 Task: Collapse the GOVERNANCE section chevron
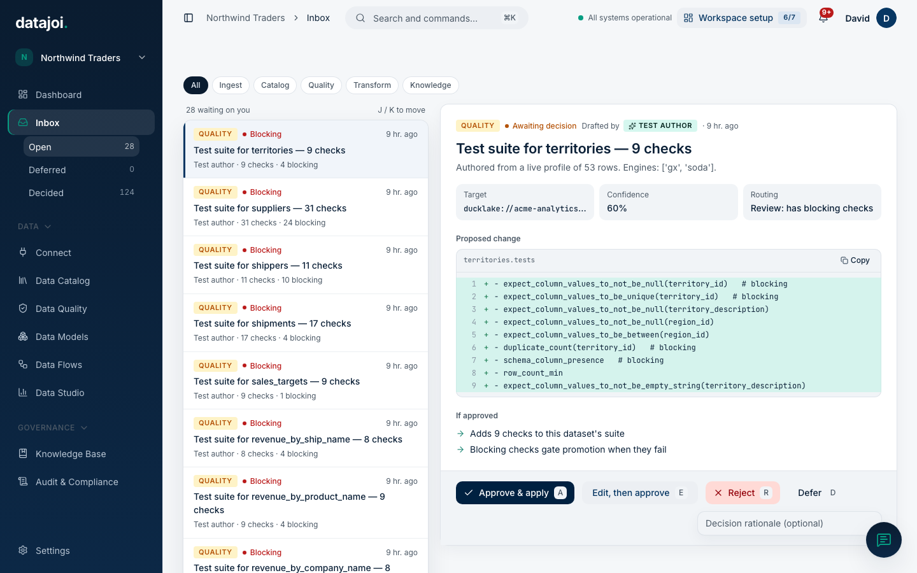[x=84, y=428]
